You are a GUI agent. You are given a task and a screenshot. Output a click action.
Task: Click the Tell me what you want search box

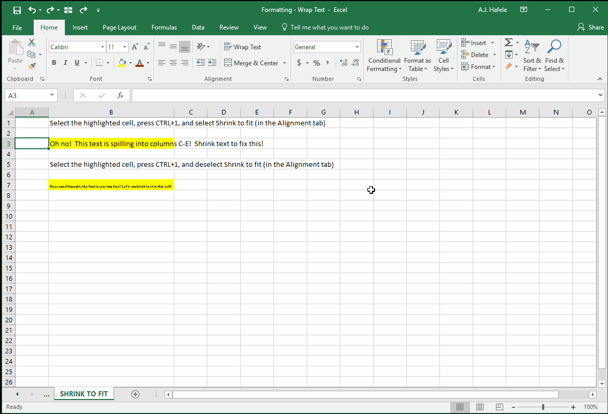coord(325,27)
